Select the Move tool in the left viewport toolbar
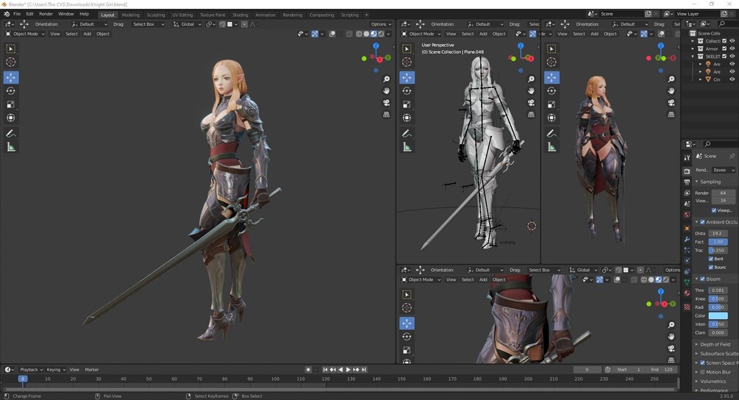The width and height of the screenshot is (739, 400). (11, 77)
